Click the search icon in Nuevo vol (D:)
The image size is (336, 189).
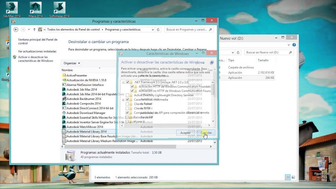[290, 52]
